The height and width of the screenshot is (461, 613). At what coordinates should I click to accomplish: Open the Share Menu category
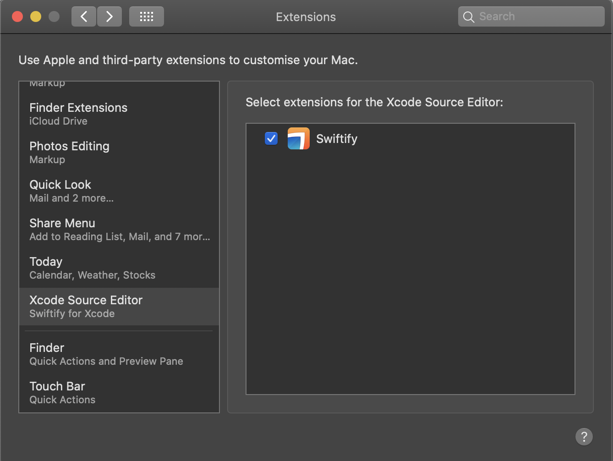click(x=119, y=230)
